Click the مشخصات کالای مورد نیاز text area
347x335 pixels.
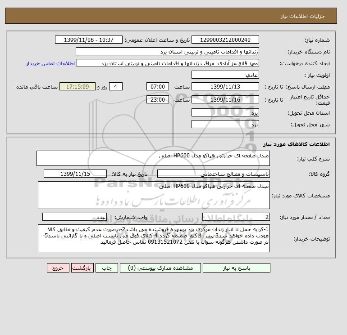click(154, 195)
